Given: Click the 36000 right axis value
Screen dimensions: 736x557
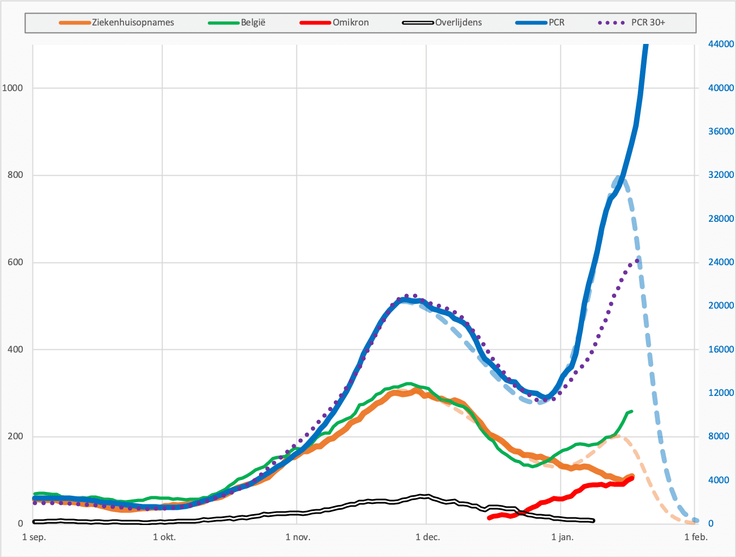Looking at the screenshot, I should 721,131.
